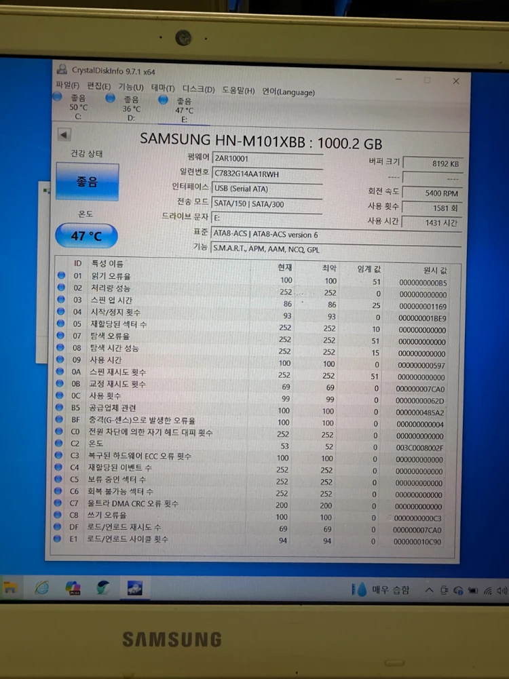Click the blue 좋음 health status button
Viewport: 509px width, 679px height.
[x=87, y=181]
